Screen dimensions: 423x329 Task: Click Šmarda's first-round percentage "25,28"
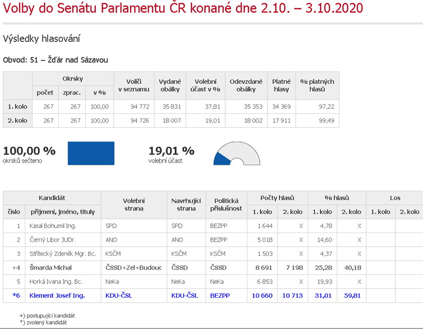coord(324,268)
